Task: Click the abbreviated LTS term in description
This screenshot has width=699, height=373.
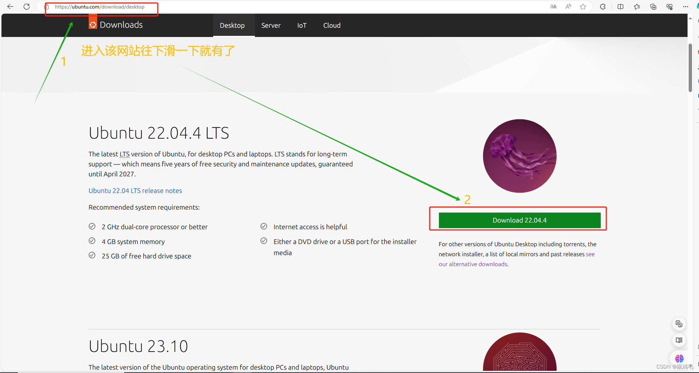Action: pyautogui.click(x=125, y=154)
